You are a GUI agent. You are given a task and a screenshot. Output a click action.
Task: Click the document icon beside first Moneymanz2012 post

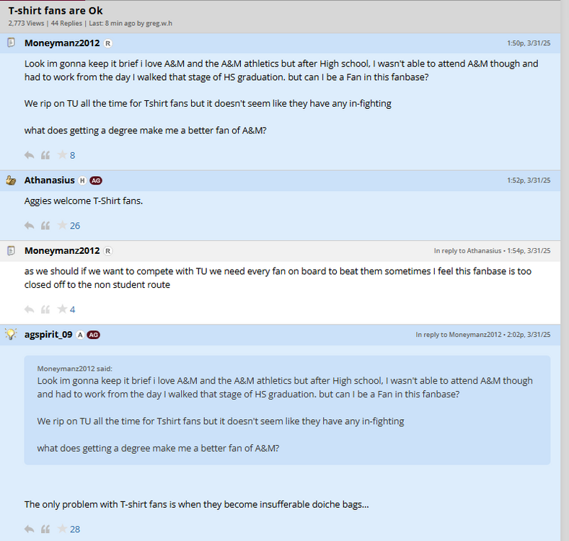click(11, 43)
